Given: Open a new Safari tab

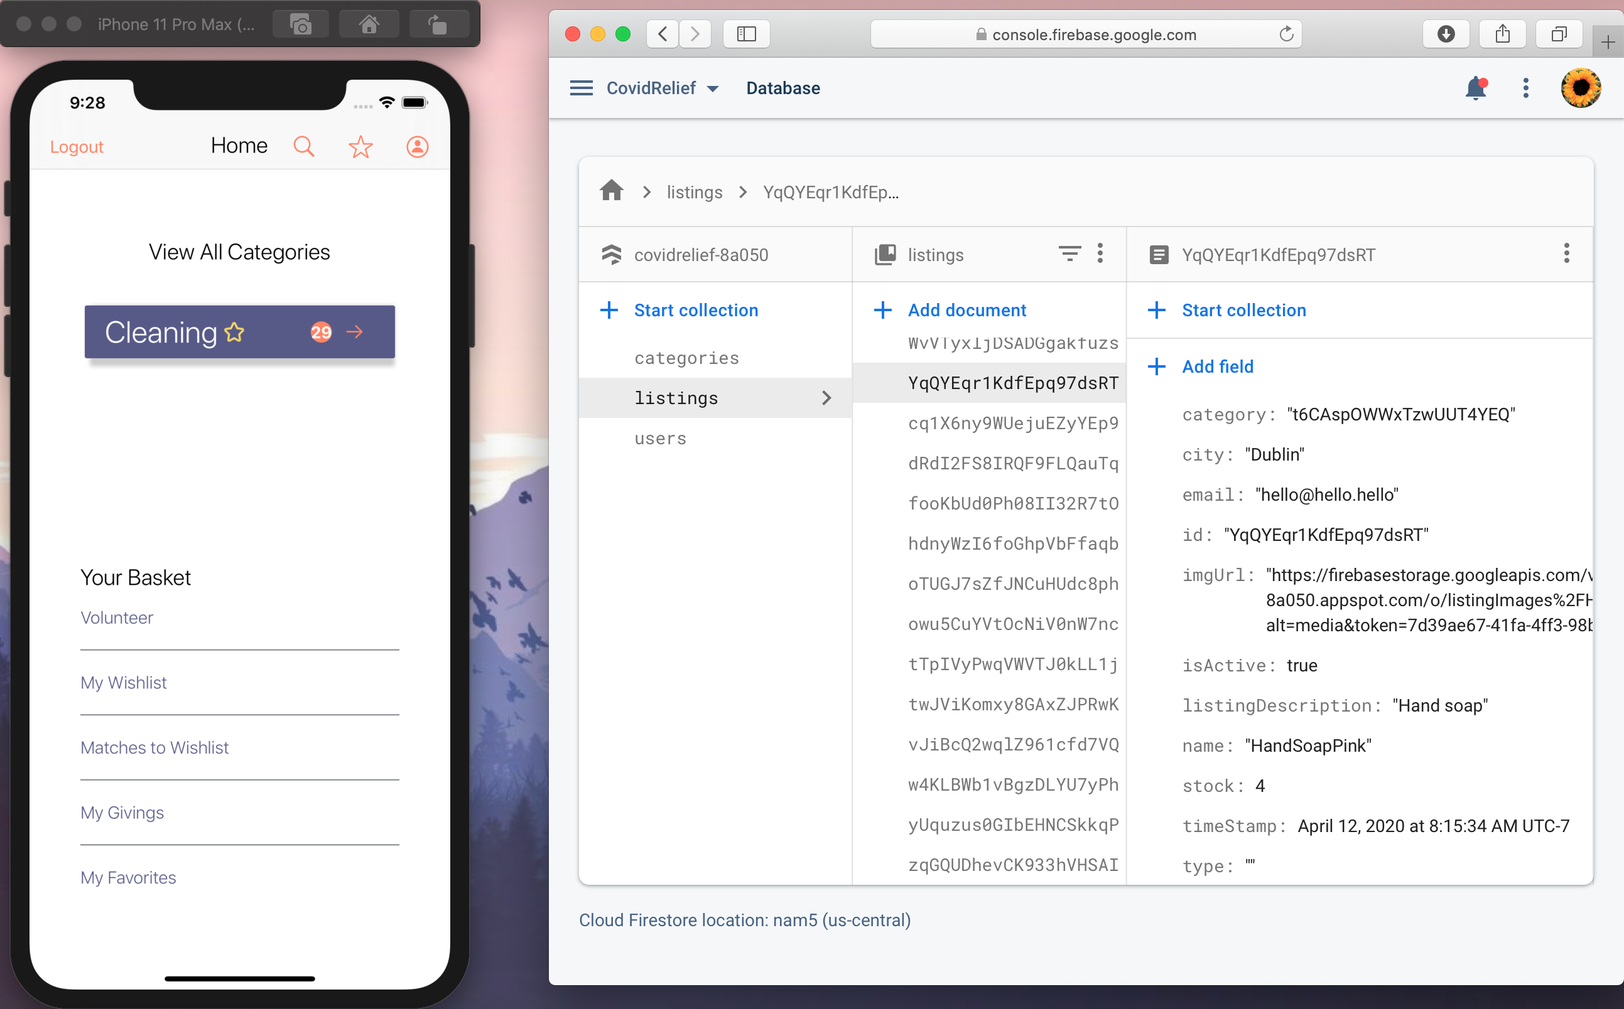Looking at the screenshot, I should click(x=1608, y=42).
